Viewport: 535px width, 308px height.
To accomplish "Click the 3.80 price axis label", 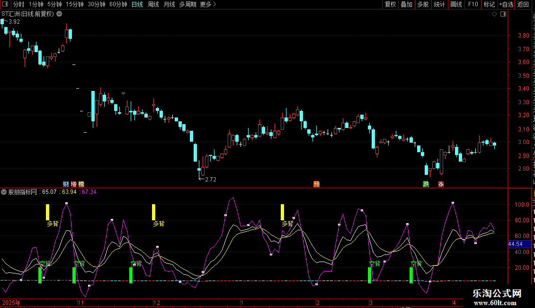I will 523,35.
